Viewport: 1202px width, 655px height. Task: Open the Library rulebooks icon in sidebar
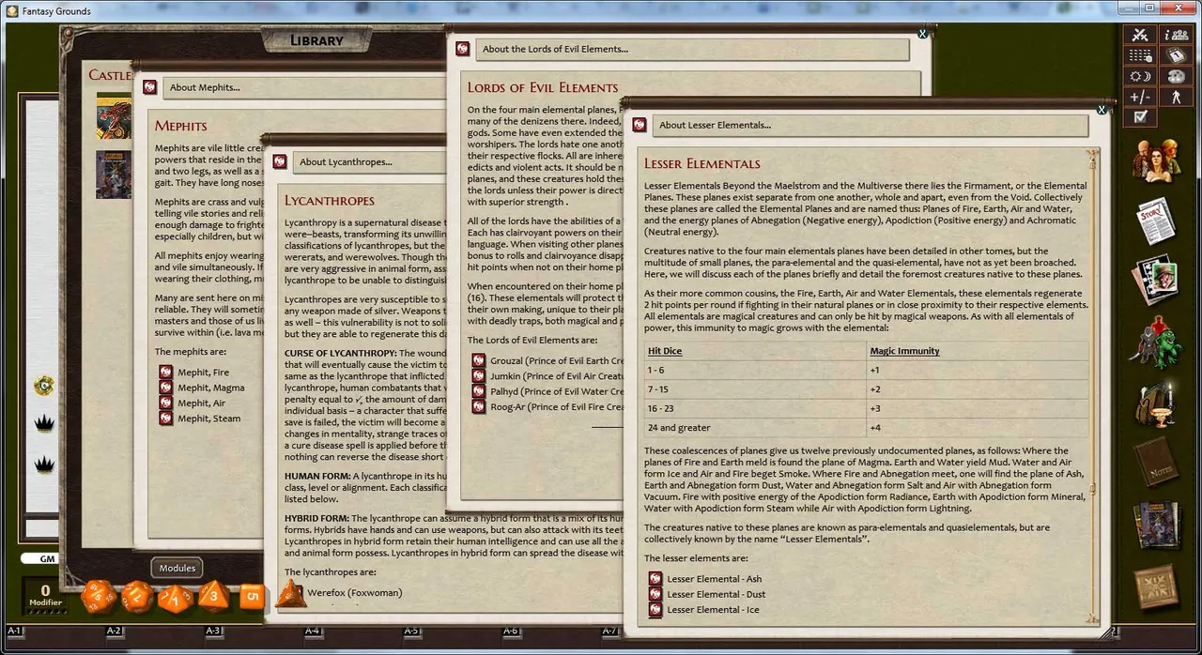click(1156, 526)
